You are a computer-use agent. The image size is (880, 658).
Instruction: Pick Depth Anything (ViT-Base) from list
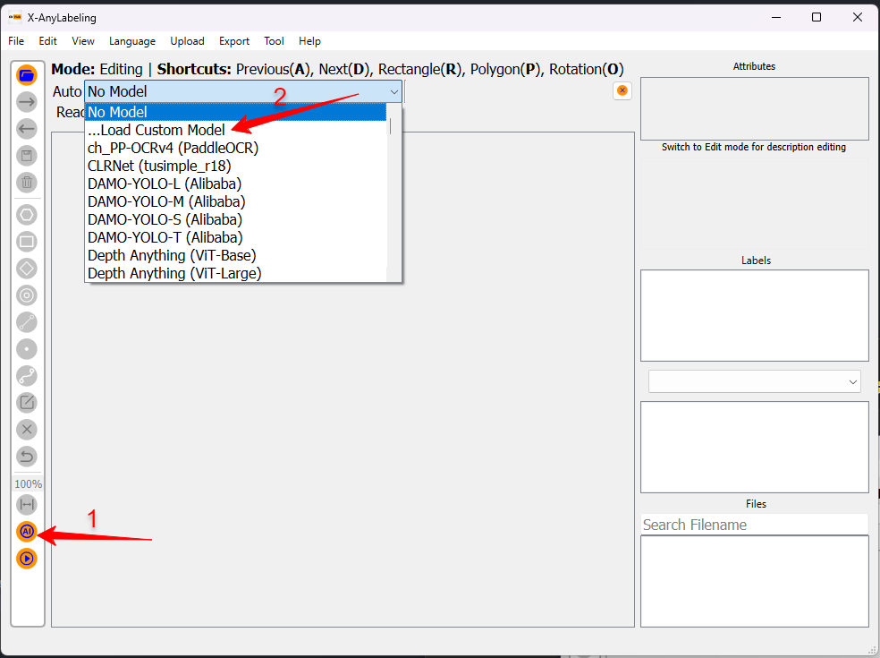point(171,255)
